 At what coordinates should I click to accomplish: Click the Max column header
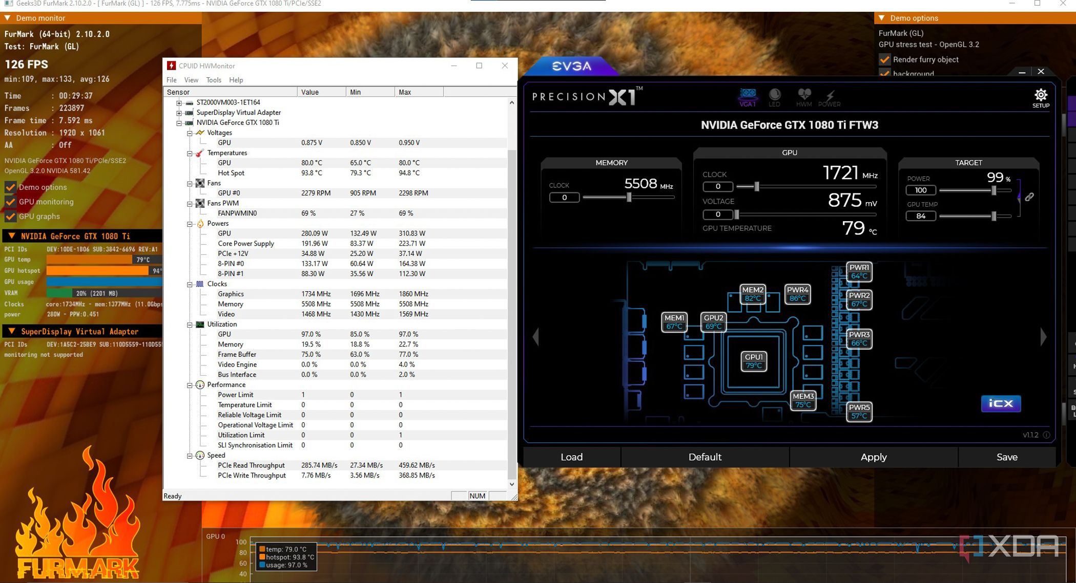(419, 92)
